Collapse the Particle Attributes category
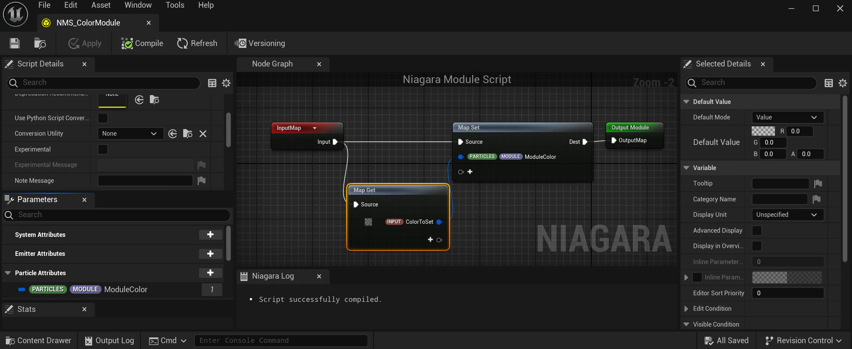This screenshot has width=852, height=349. (8, 273)
